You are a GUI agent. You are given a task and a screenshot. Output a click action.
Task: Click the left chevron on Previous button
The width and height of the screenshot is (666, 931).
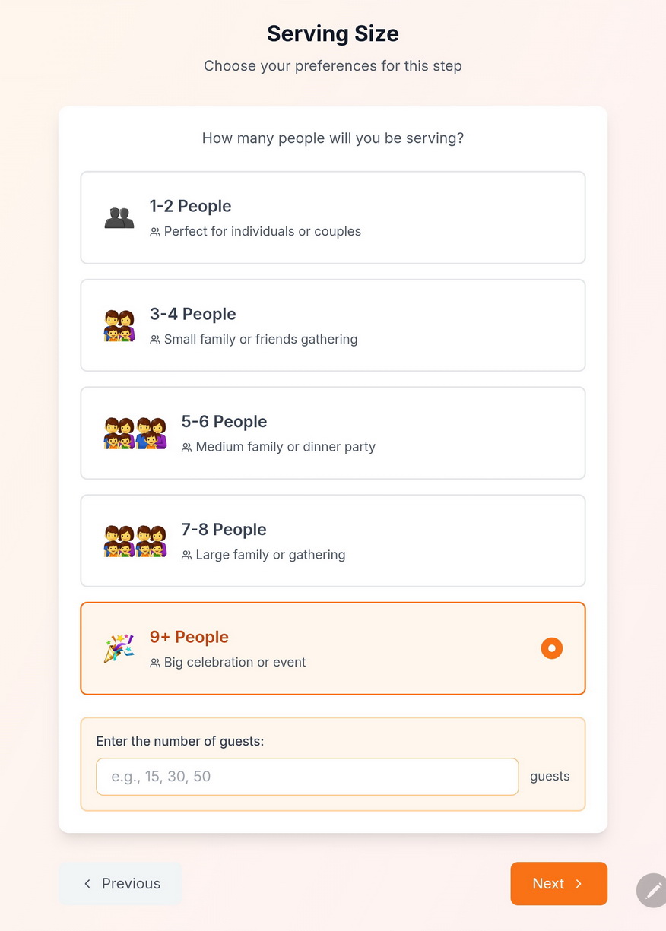point(87,883)
